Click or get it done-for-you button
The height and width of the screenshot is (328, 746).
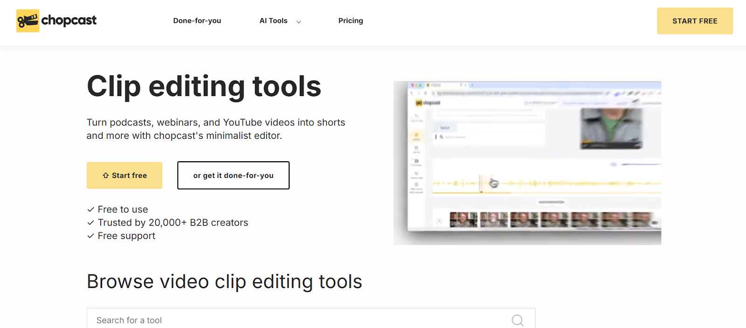pyautogui.click(x=233, y=175)
